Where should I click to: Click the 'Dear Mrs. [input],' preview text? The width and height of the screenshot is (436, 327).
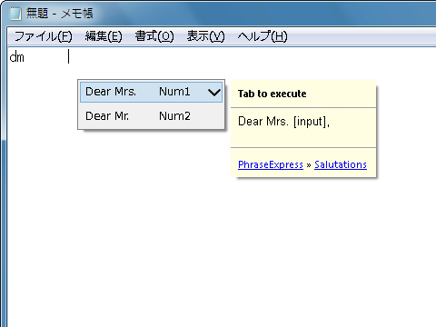point(283,122)
